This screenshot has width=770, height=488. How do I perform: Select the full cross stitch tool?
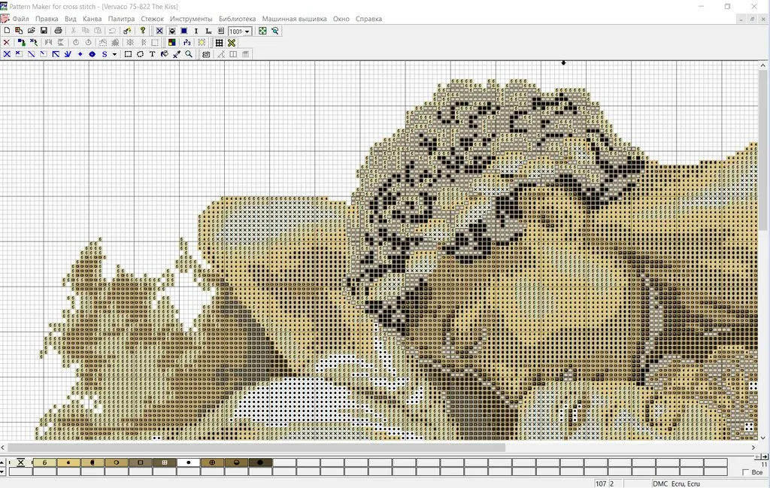click(7, 54)
